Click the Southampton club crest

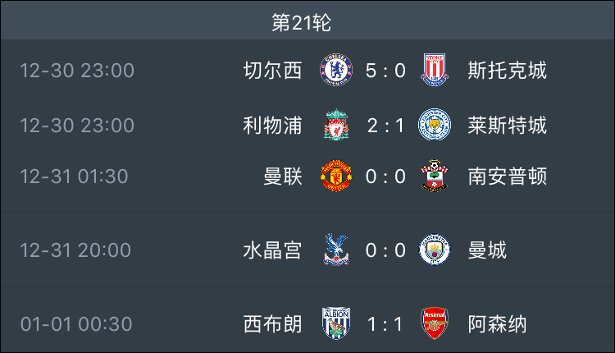(x=435, y=176)
